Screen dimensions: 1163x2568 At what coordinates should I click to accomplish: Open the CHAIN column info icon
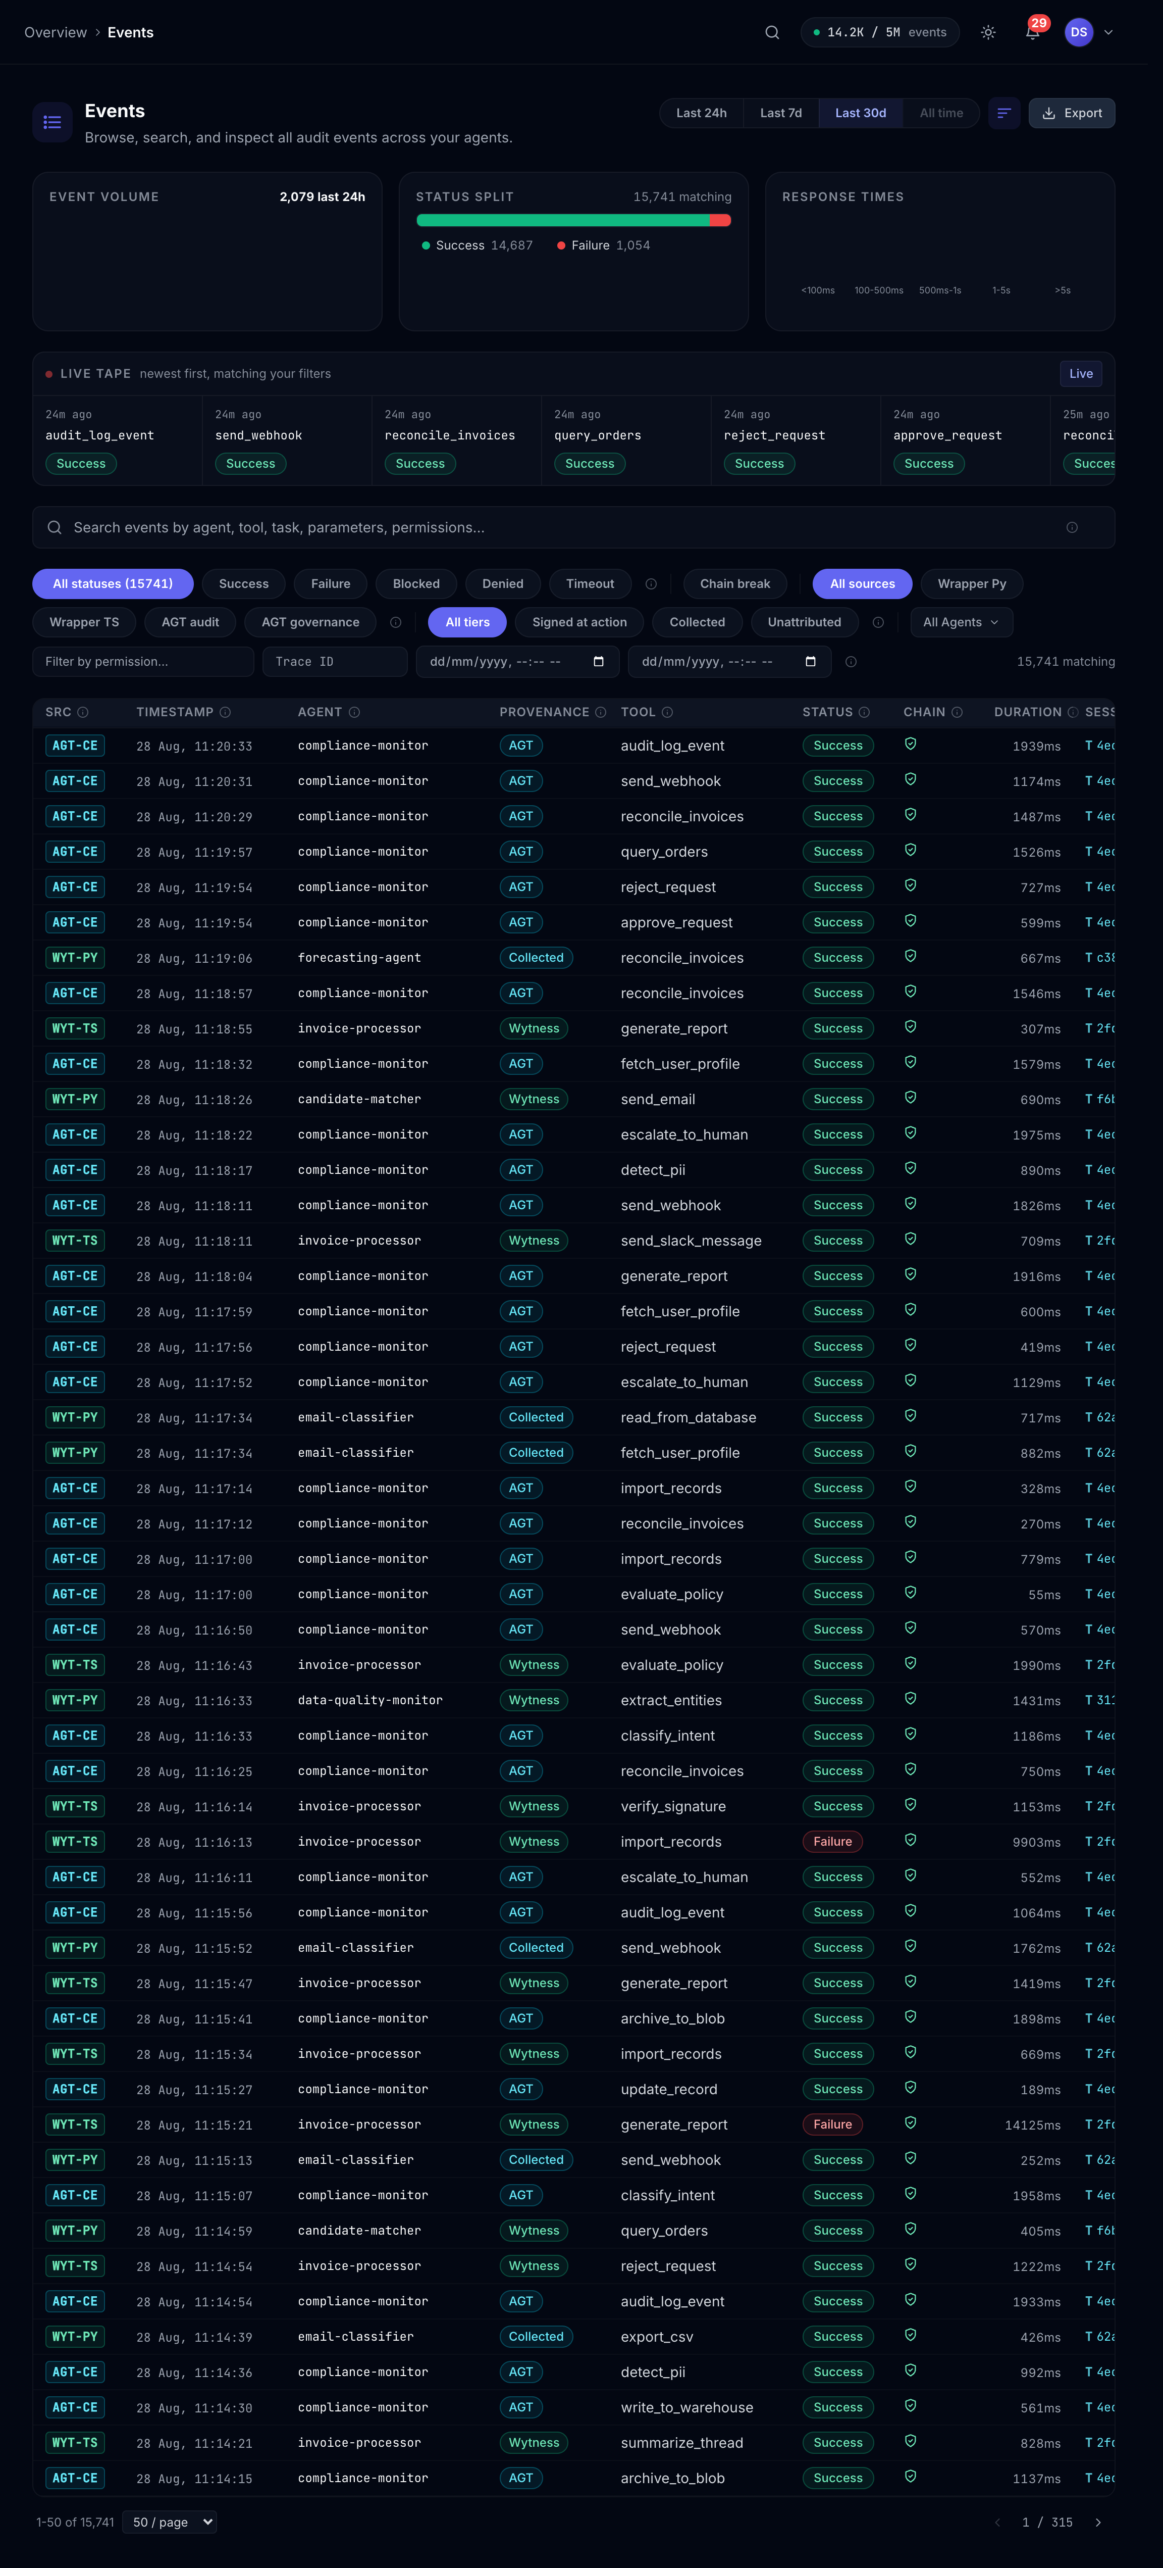pyautogui.click(x=957, y=713)
